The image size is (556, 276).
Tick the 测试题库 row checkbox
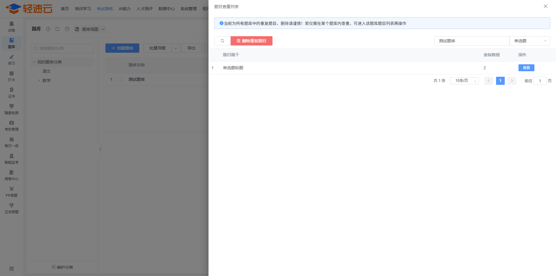tap(122, 79)
